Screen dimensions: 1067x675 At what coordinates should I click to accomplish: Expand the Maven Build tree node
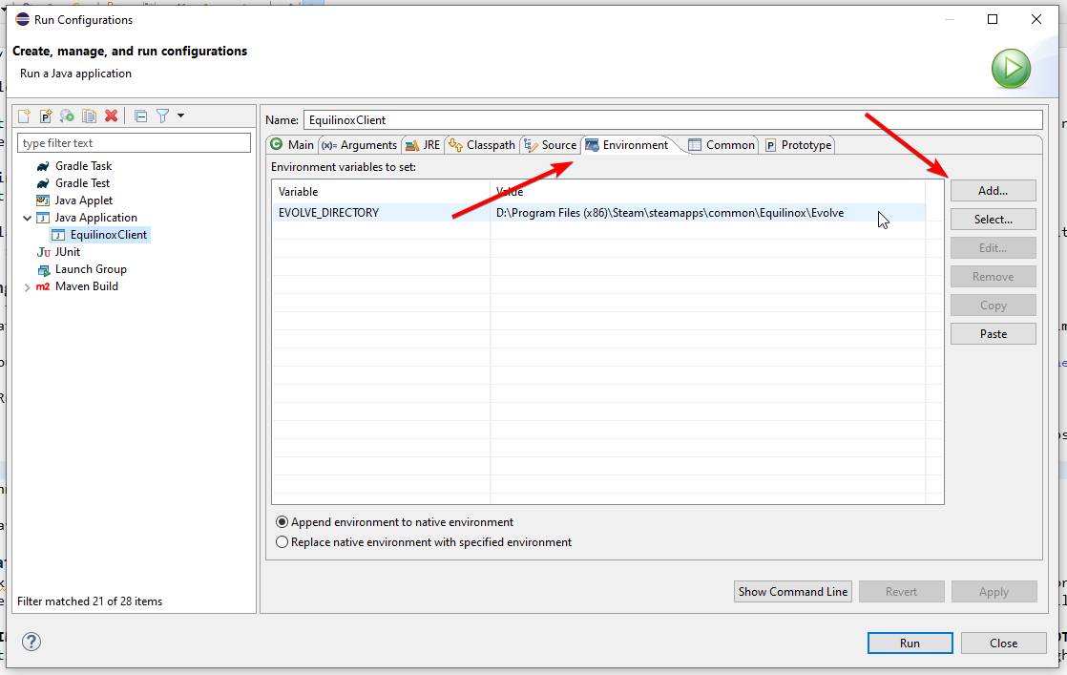click(28, 287)
